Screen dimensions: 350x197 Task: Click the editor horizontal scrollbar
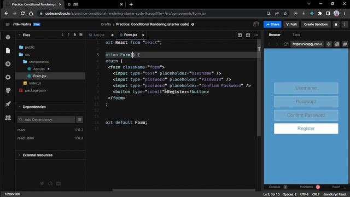pos(184,190)
